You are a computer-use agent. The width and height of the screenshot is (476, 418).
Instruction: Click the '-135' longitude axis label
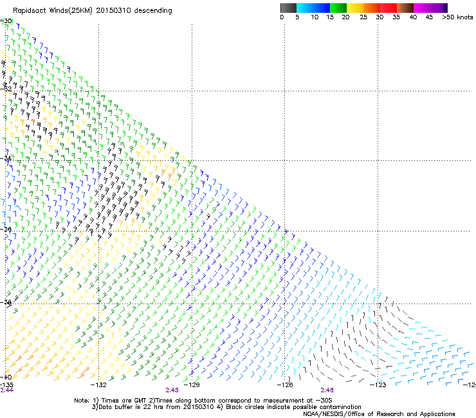coord(6,385)
